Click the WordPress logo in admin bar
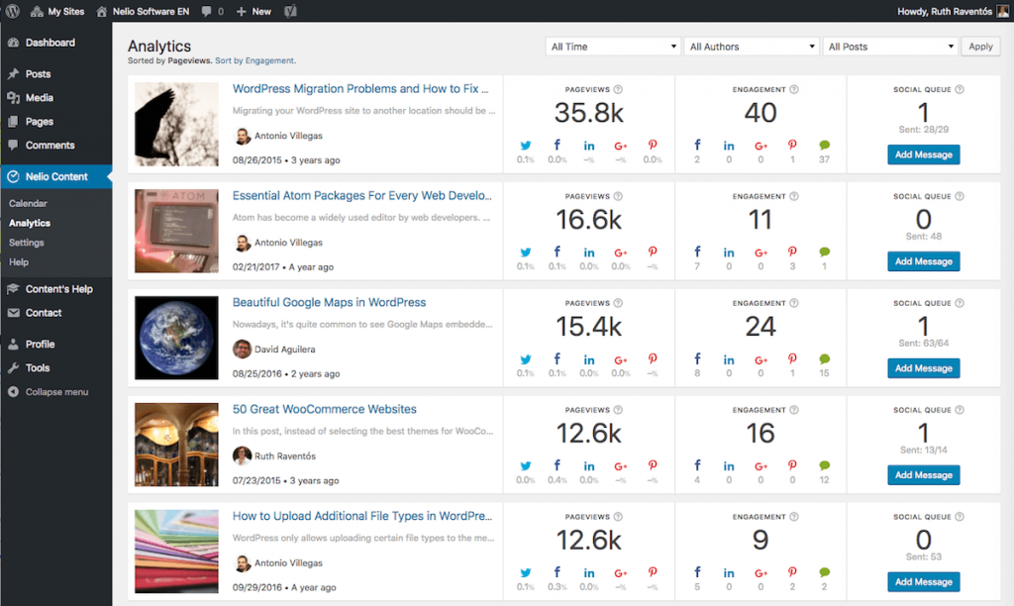The width and height of the screenshot is (1014, 606). click(x=13, y=11)
